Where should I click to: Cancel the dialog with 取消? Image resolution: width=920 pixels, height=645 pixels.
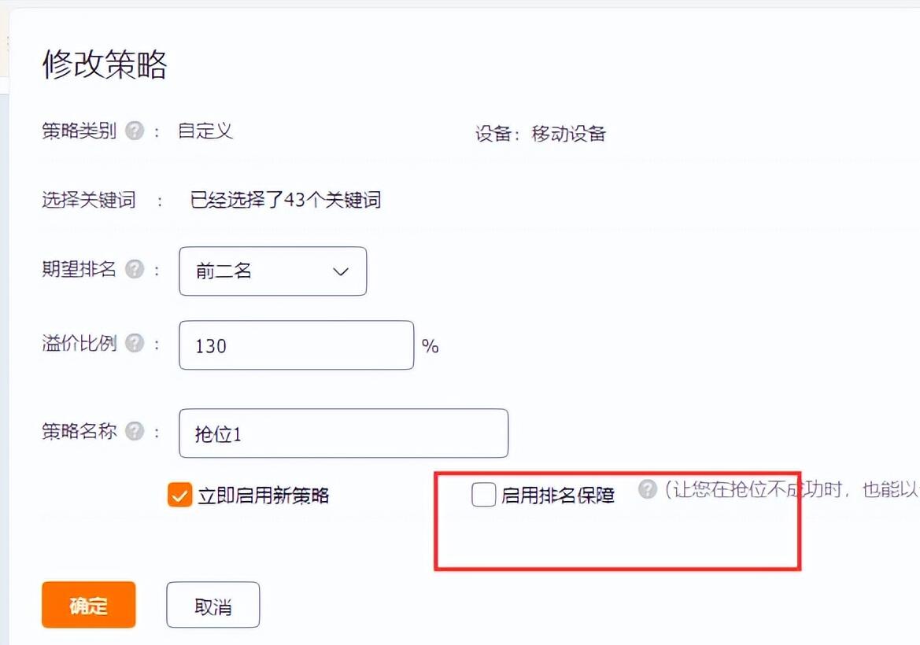click(213, 605)
